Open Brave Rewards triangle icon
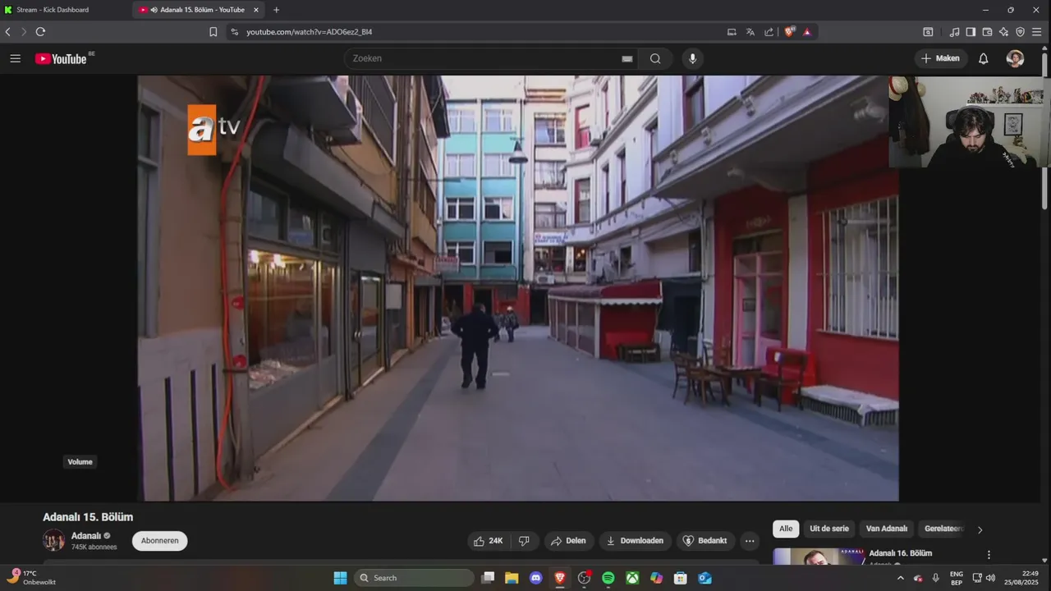Image resolution: width=1051 pixels, height=591 pixels. click(x=807, y=32)
